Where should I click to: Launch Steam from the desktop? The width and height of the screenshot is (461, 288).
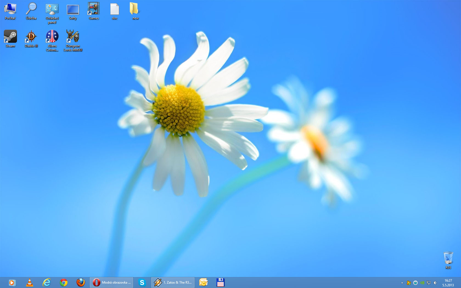10,39
